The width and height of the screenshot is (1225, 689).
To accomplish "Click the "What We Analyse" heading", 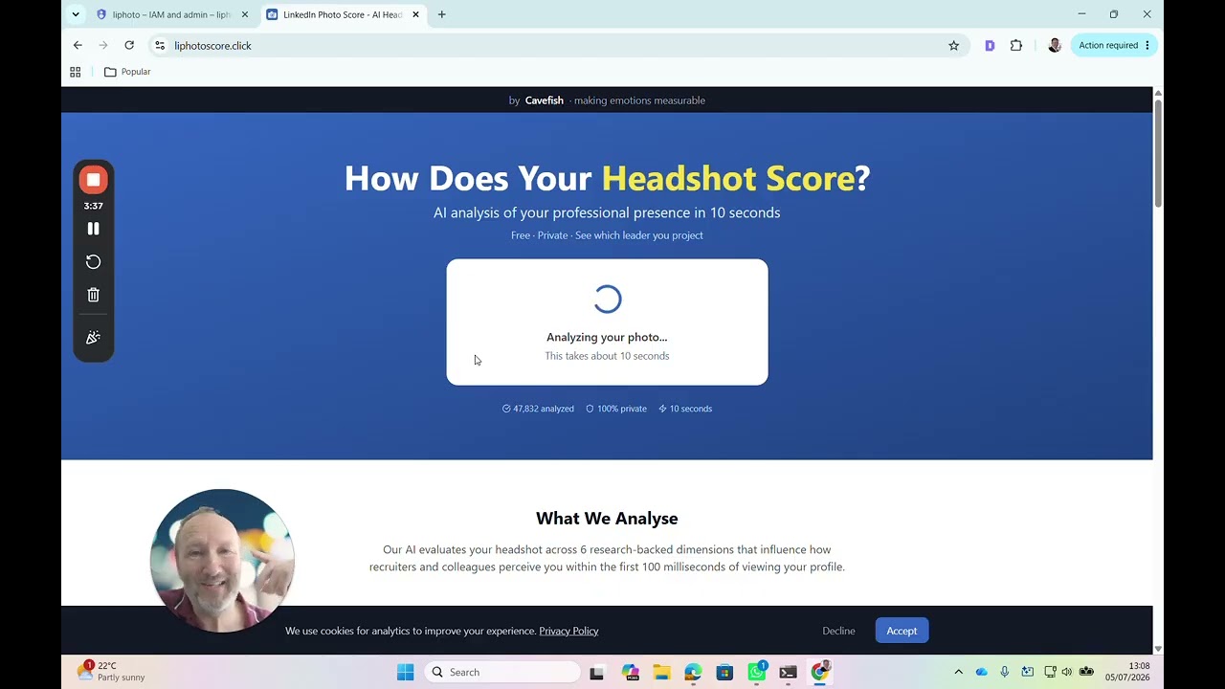I will coord(607,519).
